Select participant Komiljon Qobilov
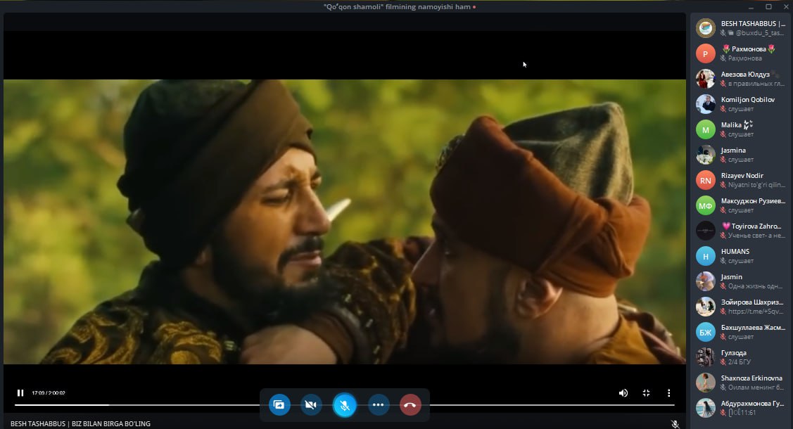The height and width of the screenshot is (429, 793). coord(740,103)
